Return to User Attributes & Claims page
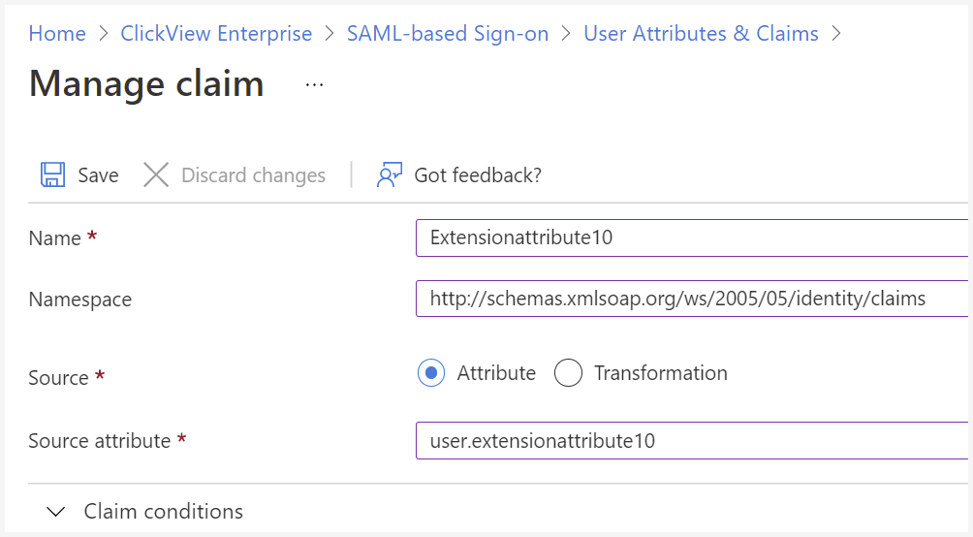 [702, 34]
